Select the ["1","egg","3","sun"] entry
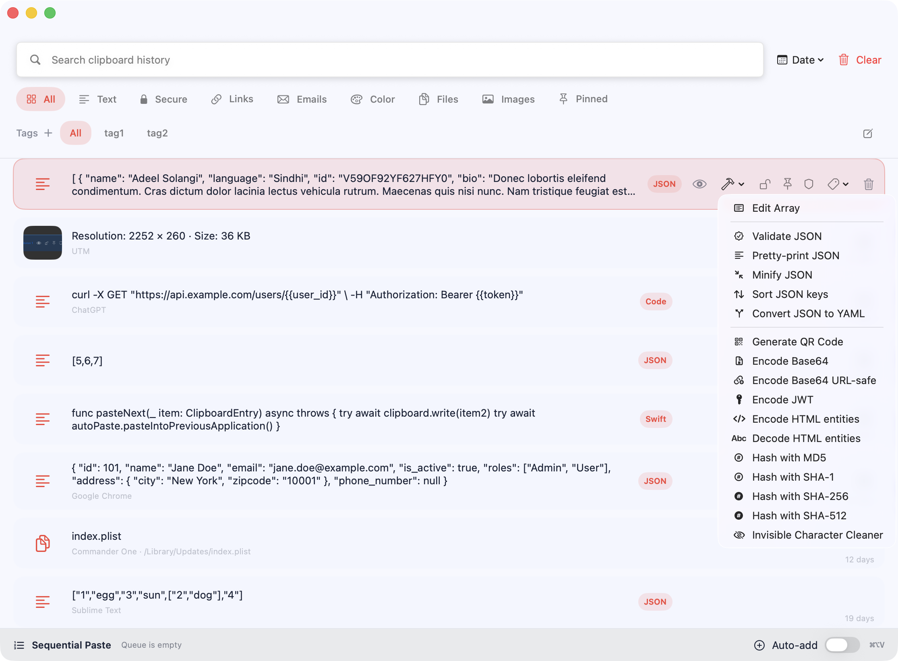Viewport: 898px width, 661px height. tap(449, 602)
